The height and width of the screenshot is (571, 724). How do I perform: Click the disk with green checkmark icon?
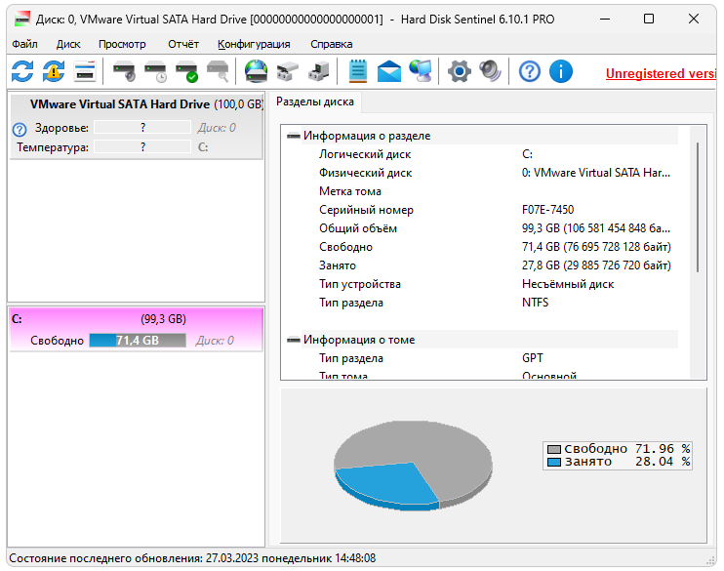pyautogui.click(x=186, y=71)
